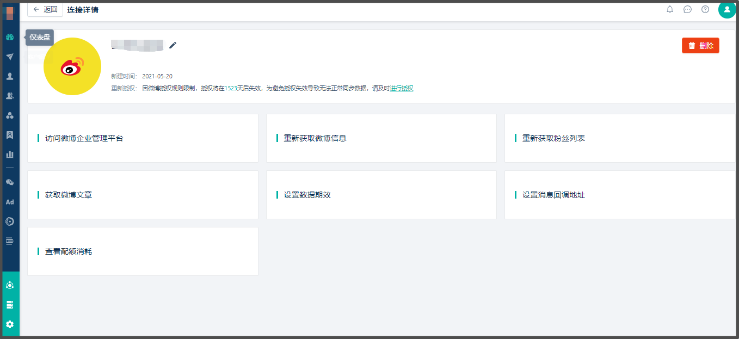The width and height of the screenshot is (739, 339).
Task: Open 查看配额消耗 card
Action: 143,251
